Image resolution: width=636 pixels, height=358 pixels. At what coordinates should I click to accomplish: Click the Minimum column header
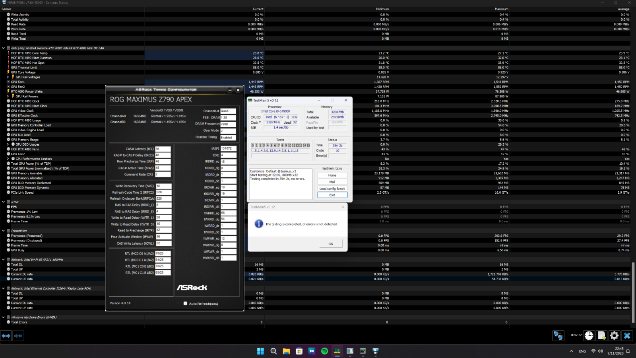click(x=382, y=9)
